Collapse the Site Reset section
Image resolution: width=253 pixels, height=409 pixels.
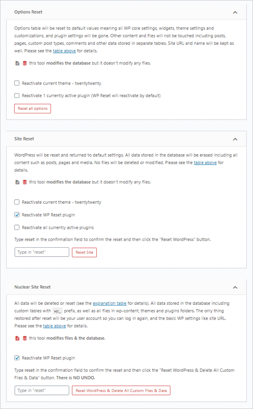pyautogui.click(x=235, y=139)
